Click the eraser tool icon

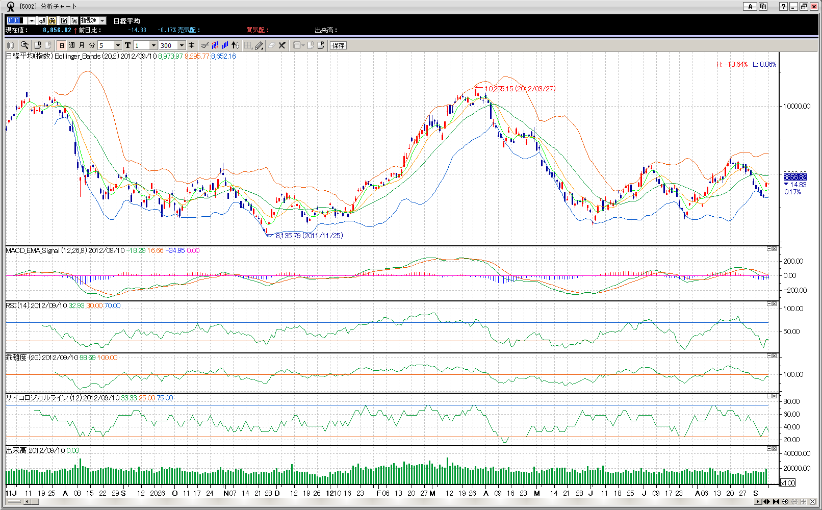tap(271, 45)
